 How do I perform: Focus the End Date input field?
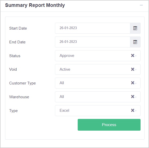click(x=93, y=42)
